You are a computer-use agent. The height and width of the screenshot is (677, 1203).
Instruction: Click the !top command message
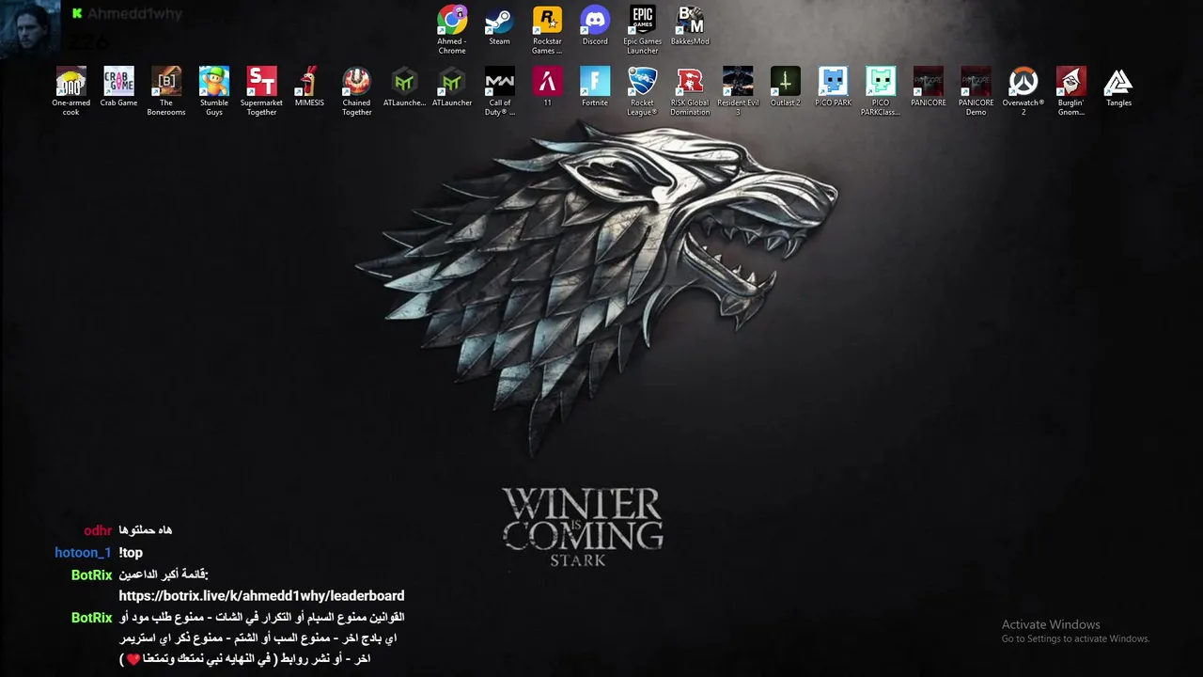point(131,553)
